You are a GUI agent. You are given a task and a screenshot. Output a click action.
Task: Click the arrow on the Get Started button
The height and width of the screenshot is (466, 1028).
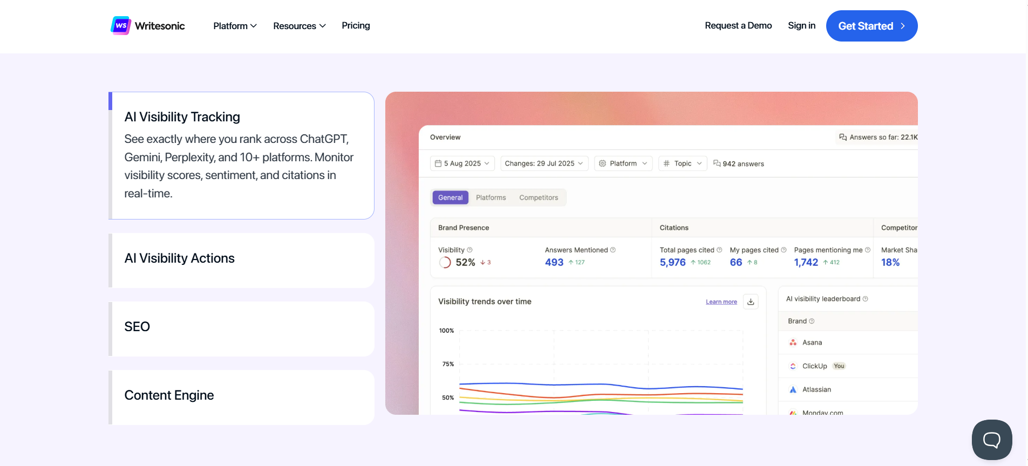tap(903, 26)
